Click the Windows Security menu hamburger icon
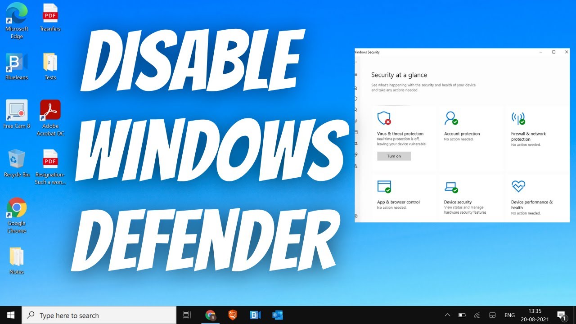The height and width of the screenshot is (324, 576). tap(356, 74)
